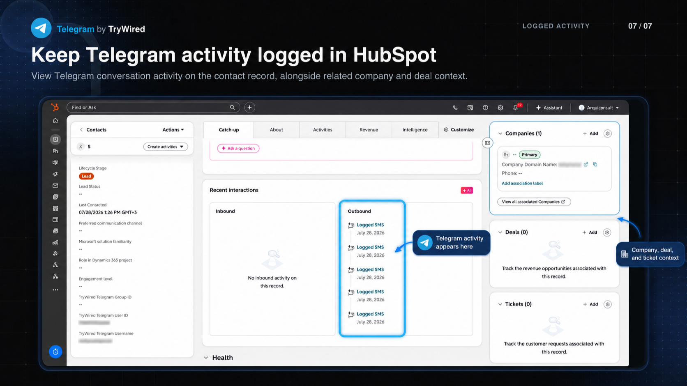Image resolution: width=687 pixels, height=386 pixels.
Task: Click the HubSpot sprocket logo
Action: [x=55, y=107]
